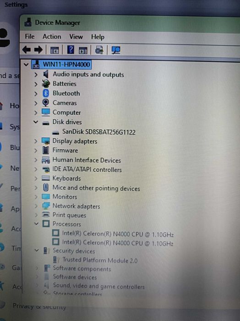This screenshot has height=321, width=240.
Task: Click the IDE ATA/ATAPI controllers icon
Action: [46, 169]
